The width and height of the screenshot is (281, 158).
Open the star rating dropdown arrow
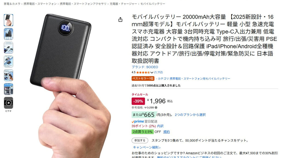point(152,72)
